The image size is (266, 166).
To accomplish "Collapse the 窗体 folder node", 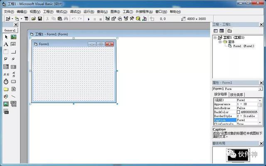I will click(220, 41).
